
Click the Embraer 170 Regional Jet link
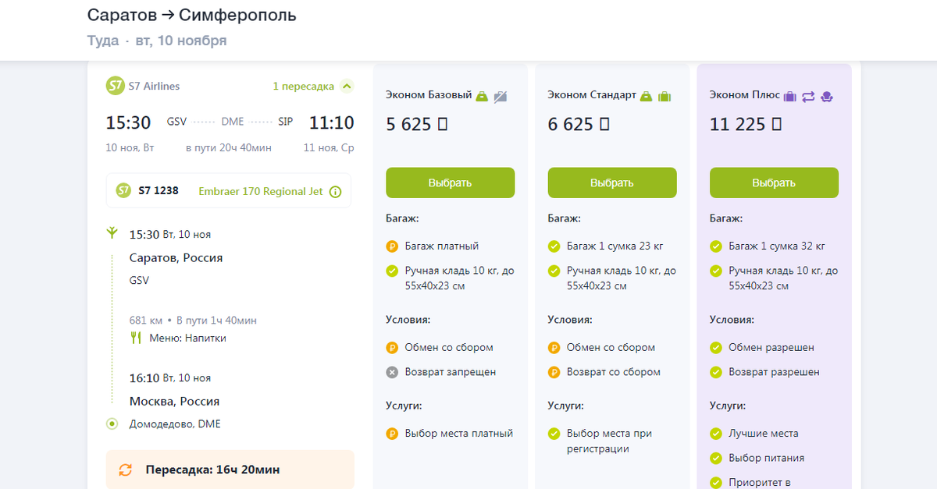point(261,191)
